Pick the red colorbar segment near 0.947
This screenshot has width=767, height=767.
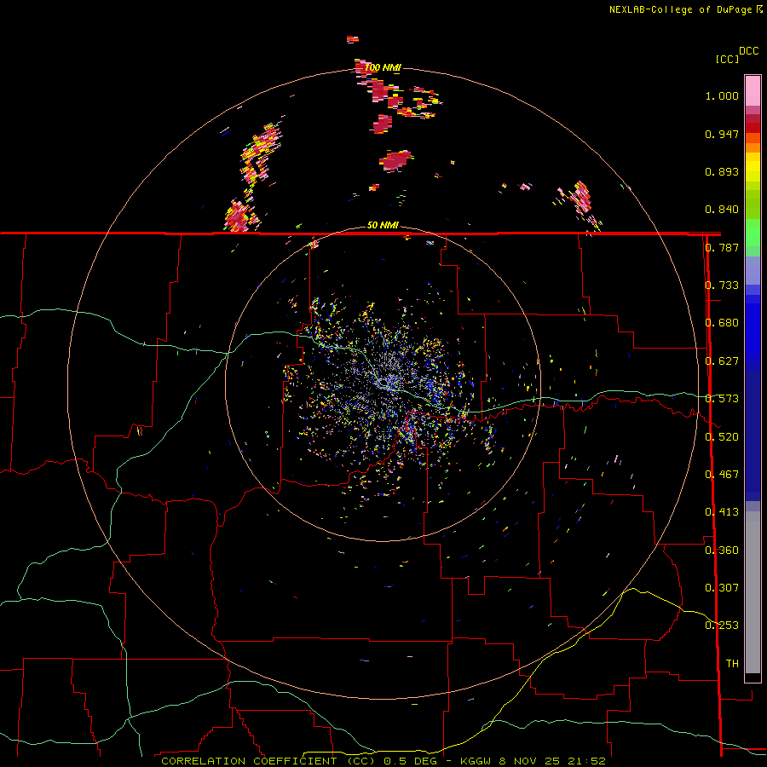[x=753, y=128]
